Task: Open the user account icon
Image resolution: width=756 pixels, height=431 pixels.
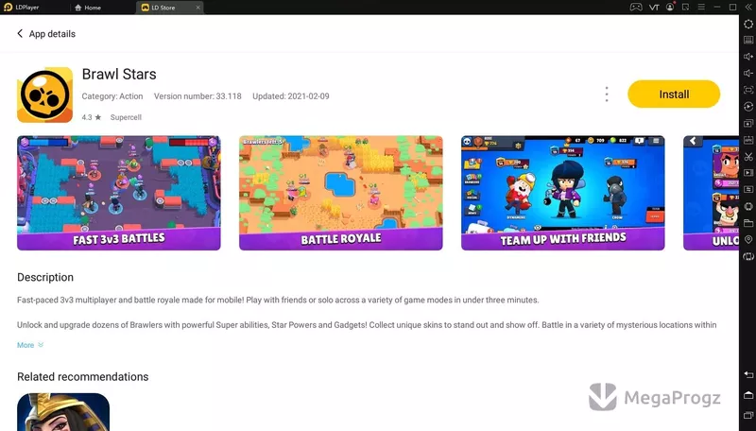Action: point(670,7)
